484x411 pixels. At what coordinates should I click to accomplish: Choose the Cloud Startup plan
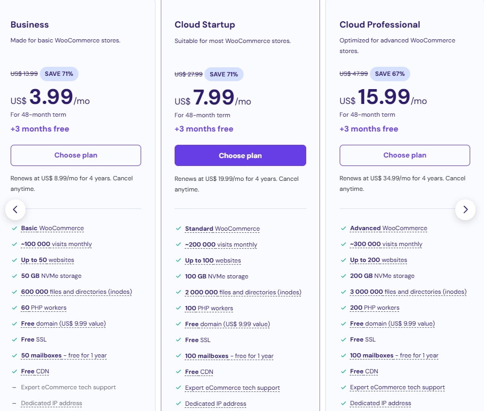[x=240, y=155]
